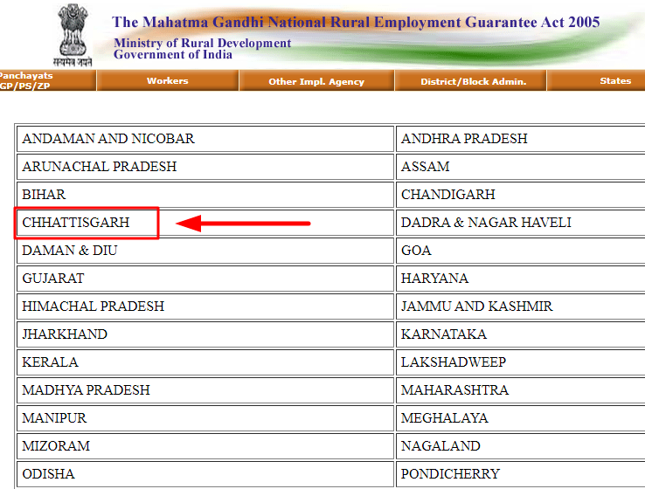
Task: Choose ARUNACHAL PRADESH state link
Action: [x=99, y=167]
